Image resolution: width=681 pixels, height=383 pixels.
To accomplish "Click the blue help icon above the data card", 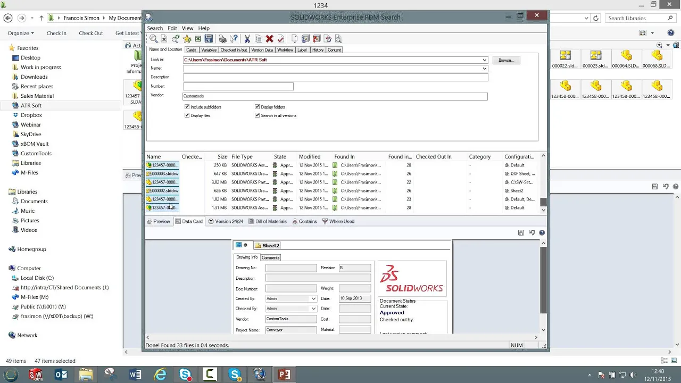I will (x=542, y=232).
